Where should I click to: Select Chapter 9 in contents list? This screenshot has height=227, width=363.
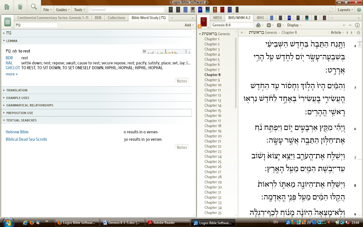[212, 80]
